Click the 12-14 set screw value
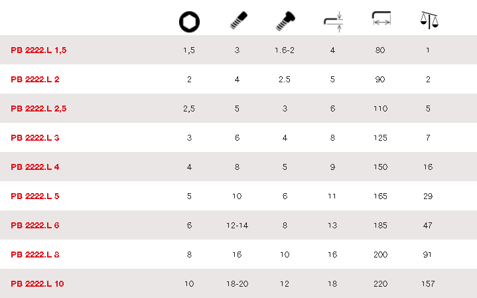 point(237,226)
